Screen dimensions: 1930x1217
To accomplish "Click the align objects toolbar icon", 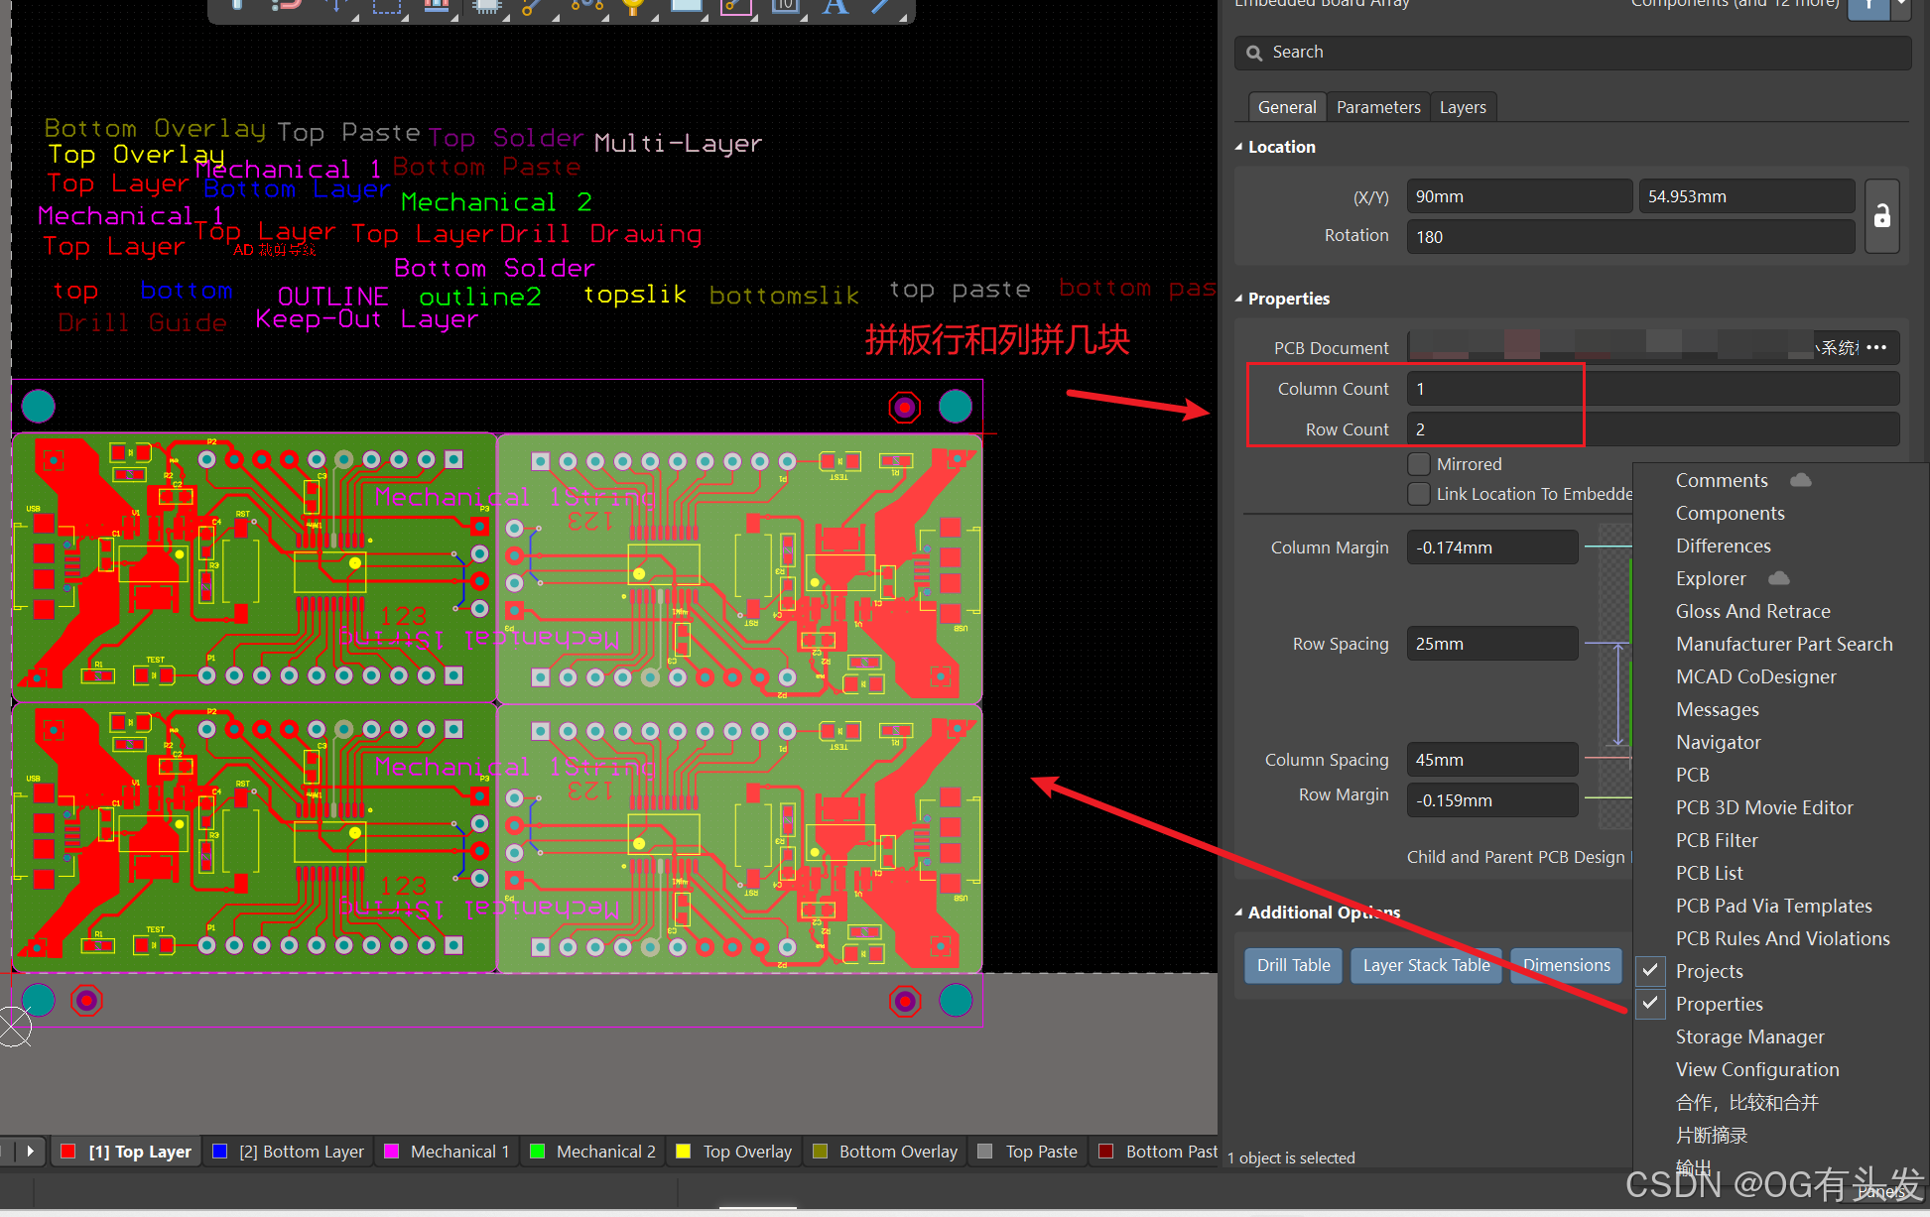I will pyautogui.click(x=436, y=6).
